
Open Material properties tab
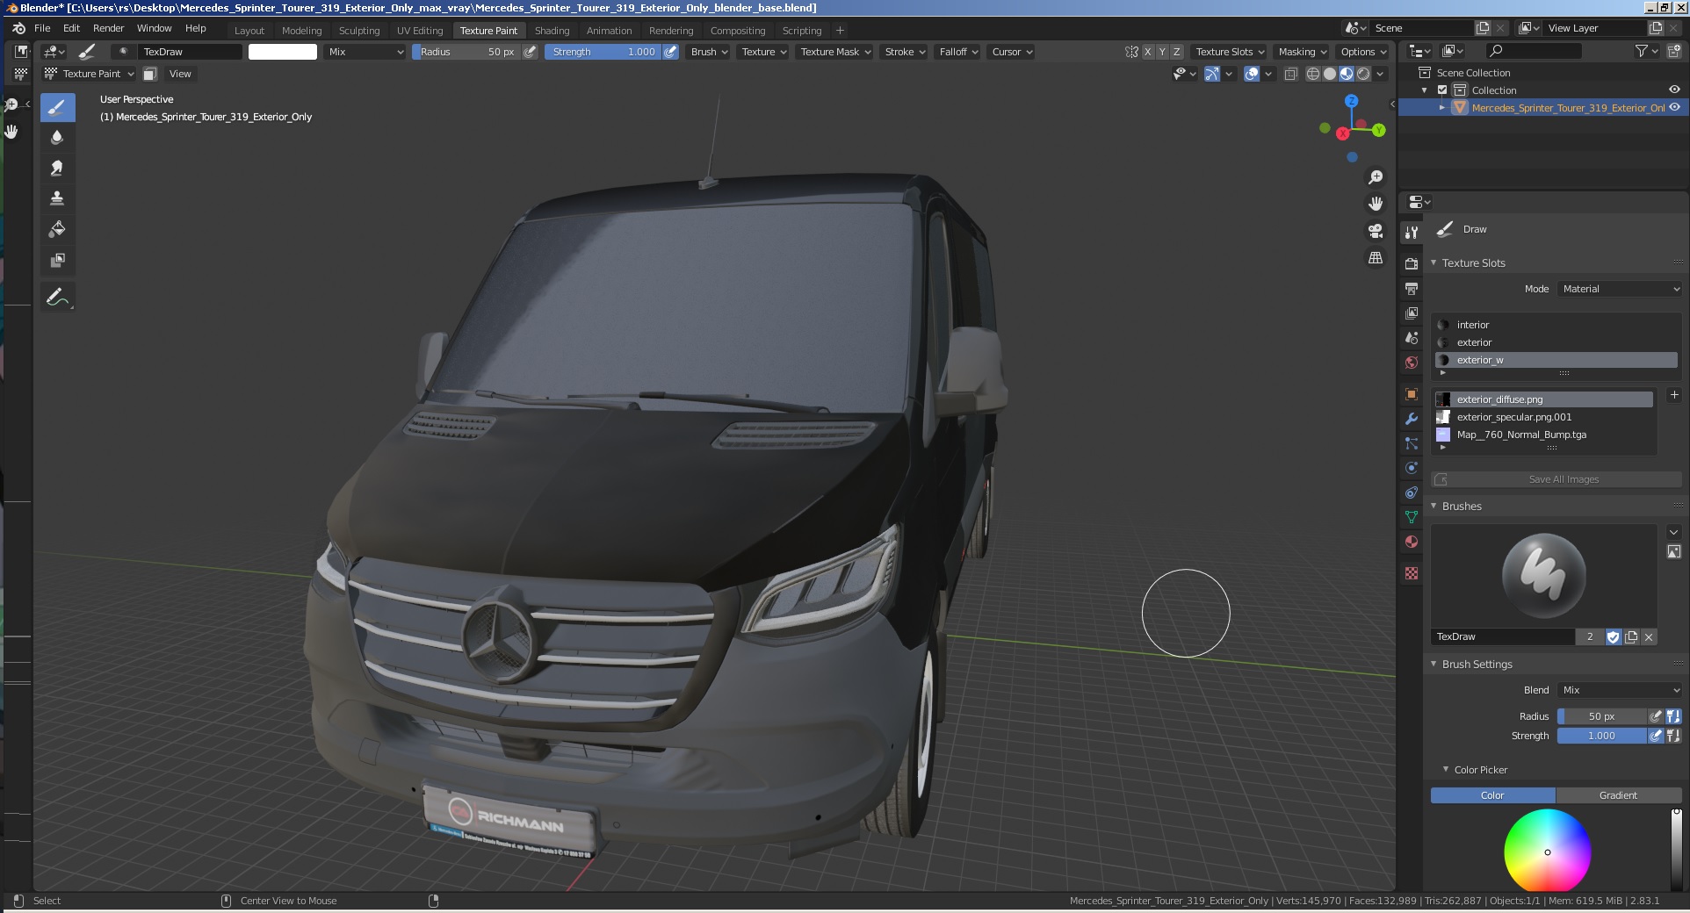pos(1412,542)
